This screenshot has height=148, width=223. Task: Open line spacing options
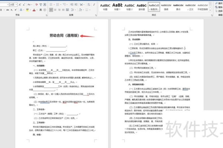click(x=73, y=10)
